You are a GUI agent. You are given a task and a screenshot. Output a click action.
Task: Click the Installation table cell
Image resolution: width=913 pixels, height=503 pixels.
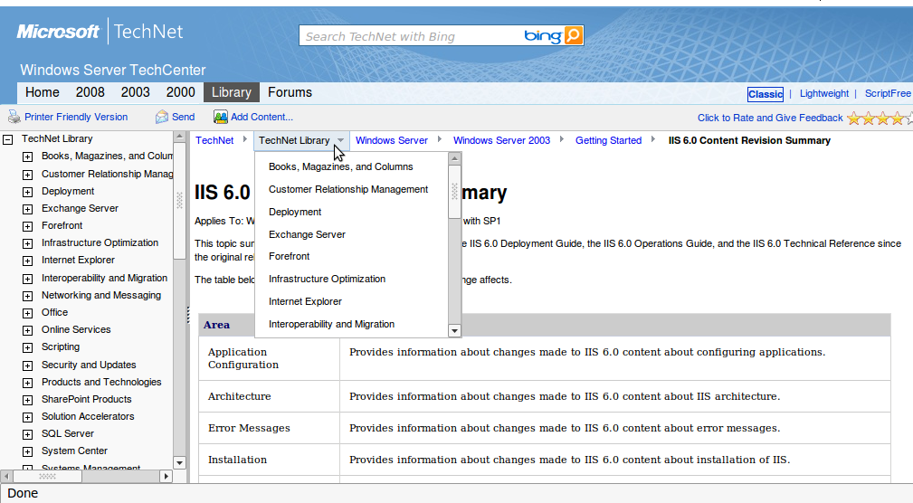pos(269,460)
